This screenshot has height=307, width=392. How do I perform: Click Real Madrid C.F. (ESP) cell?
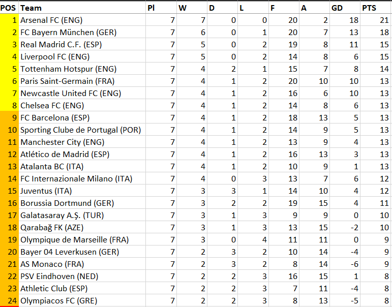(x=82, y=45)
